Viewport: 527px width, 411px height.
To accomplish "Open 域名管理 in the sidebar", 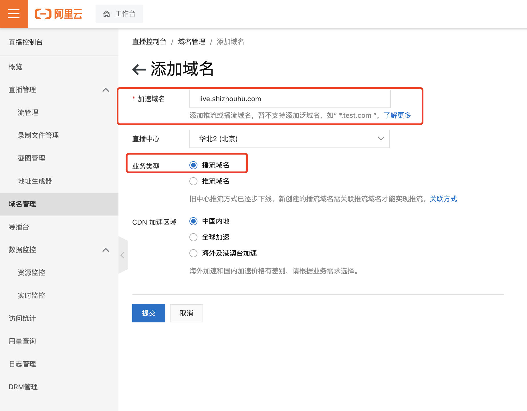I will click(x=22, y=204).
